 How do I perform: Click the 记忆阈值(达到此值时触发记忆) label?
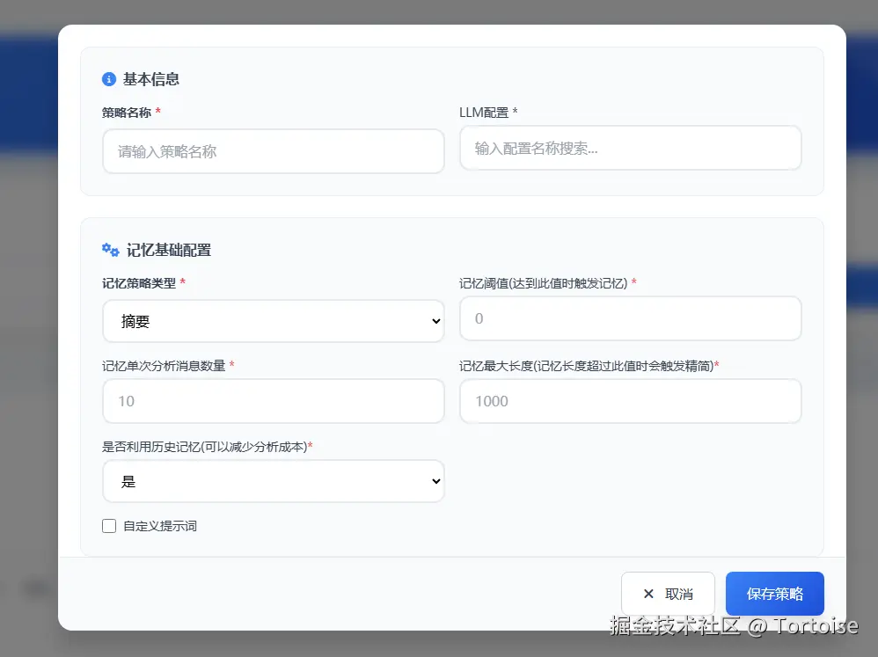pyautogui.click(x=543, y=283)
